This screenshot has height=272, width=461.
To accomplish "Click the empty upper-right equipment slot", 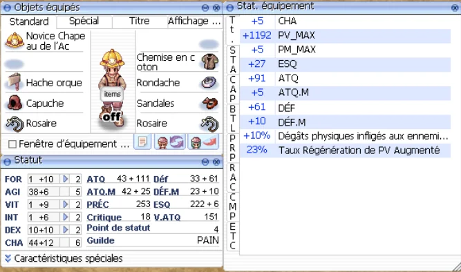I will pos(209,44).
